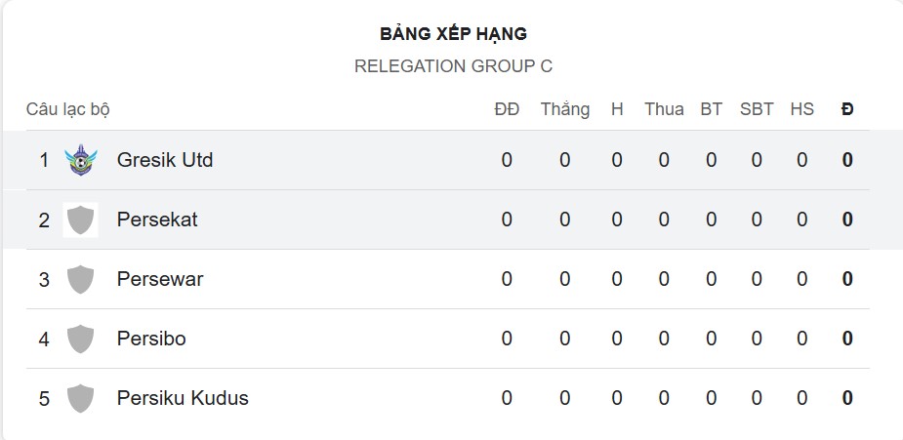Open the Gresik Utd team link
This screenshot has height=440, width=903.
coord(164,160)
